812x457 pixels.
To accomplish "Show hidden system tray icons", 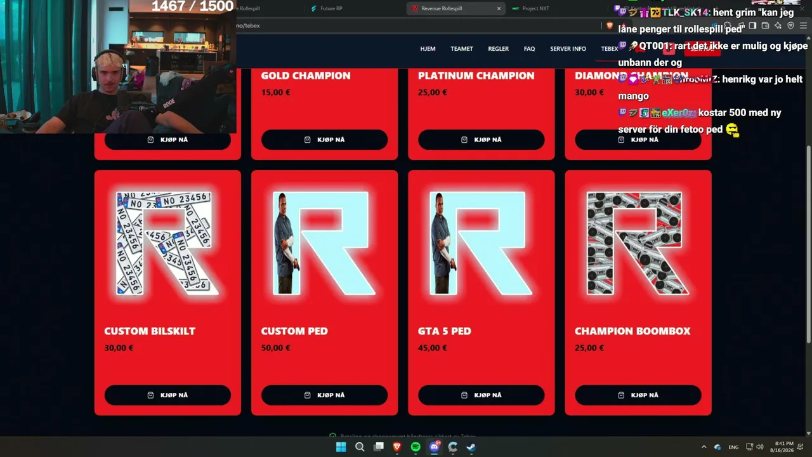I will pyautogui.click(x=704, y=447).
